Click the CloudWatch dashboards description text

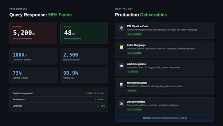click(x=155, y=86)
